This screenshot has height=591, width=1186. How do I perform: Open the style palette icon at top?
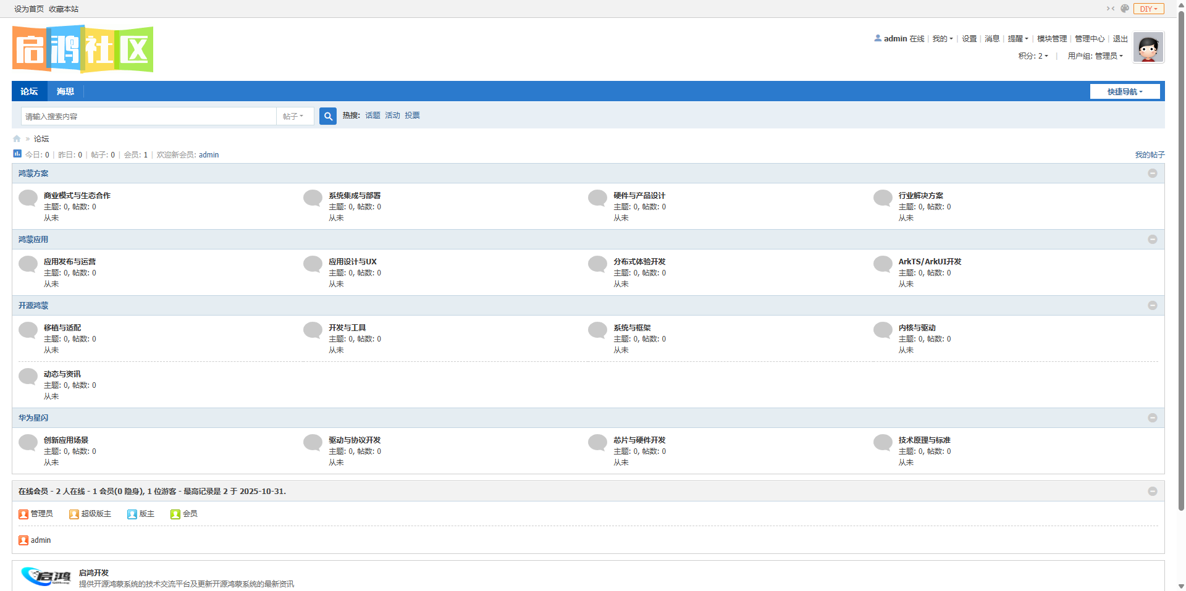pyautogui.click(x=1125, y=9)
